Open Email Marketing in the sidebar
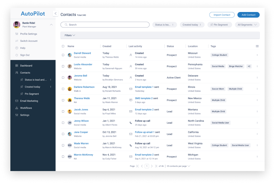The width and height of the screenshot is (275, 184). [29, 101]
